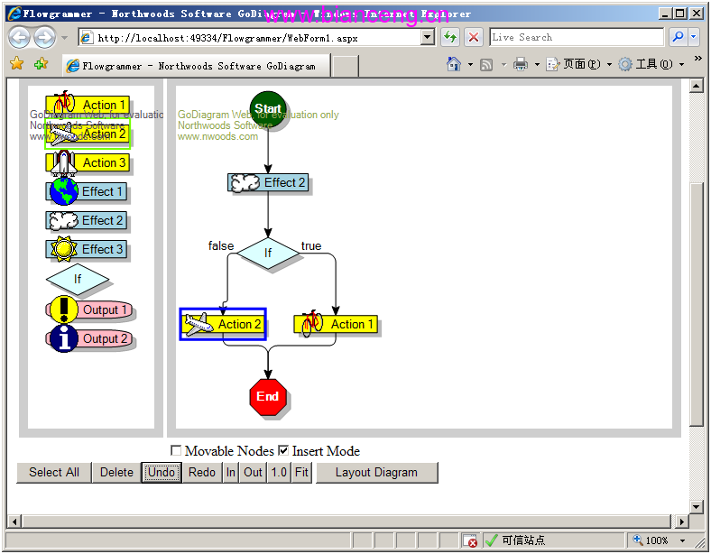Click the Effect 2 node in the diagram
Image resolution: width=711 pixels, height=554 pixels.
(268, 182)
